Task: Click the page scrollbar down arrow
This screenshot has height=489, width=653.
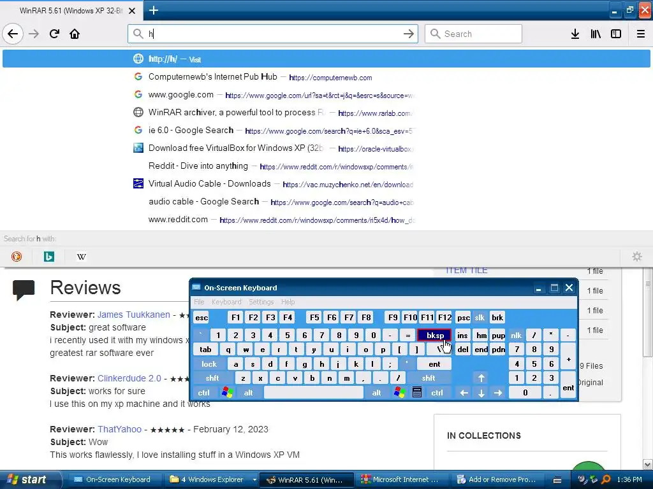Action: click(x=648, y=464)
